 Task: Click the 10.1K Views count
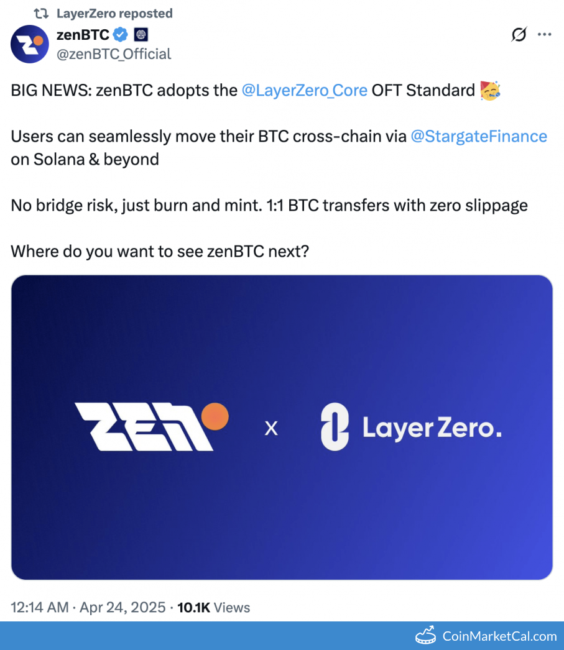(214, 607)
